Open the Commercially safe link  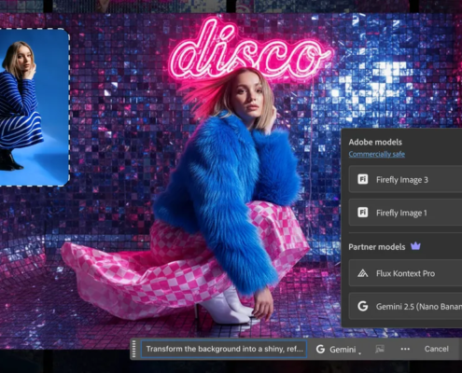[376, 154]
